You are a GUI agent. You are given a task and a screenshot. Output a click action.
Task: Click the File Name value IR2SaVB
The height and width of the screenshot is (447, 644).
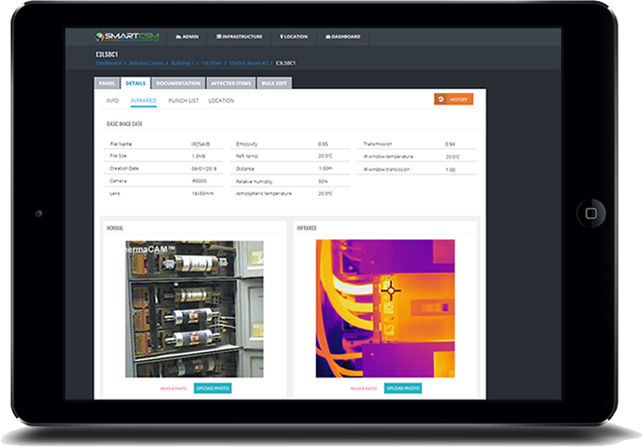click(201, 144)
